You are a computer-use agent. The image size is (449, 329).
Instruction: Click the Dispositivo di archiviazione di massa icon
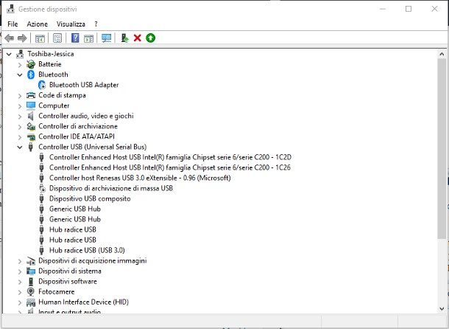tap(42, 188)
